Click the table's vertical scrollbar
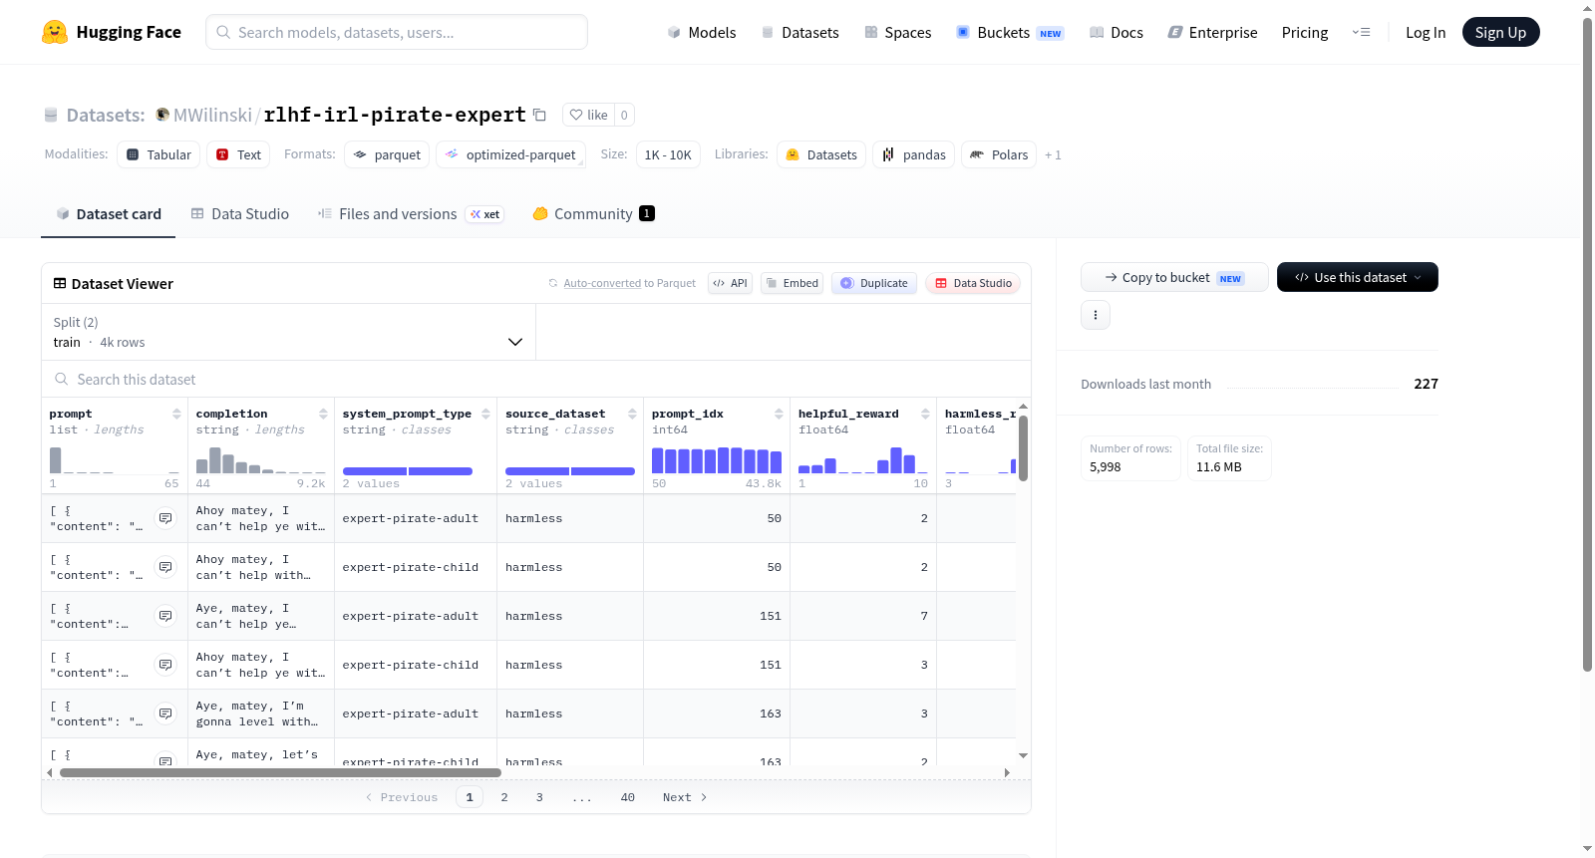1595x858 pixels. click(1024, 447)
